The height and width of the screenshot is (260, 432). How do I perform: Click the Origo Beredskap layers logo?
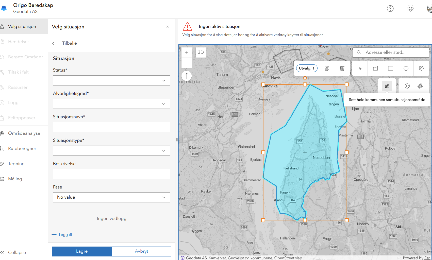[4, 8]
